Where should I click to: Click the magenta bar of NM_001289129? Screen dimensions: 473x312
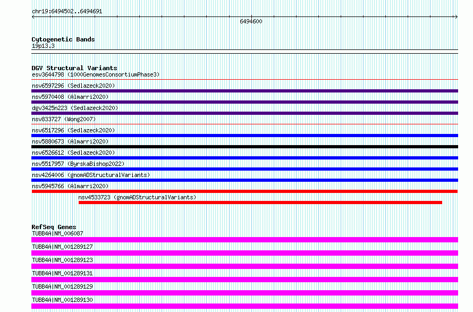(244, 293)
